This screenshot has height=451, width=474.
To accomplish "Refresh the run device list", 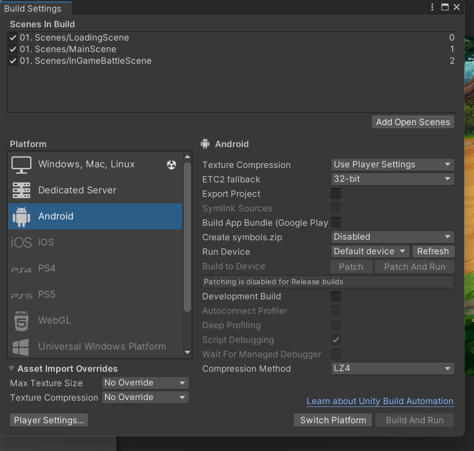I will tap(433, 251).
